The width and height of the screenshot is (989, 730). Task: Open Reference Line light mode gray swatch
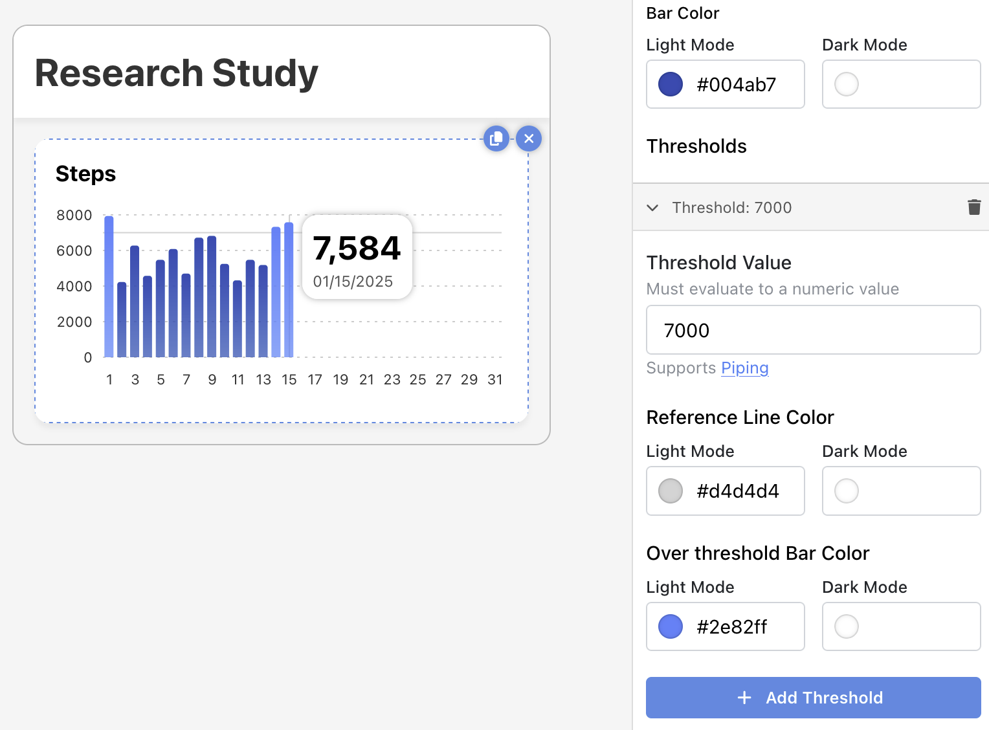pyautogui.click(x=671, y=491)
